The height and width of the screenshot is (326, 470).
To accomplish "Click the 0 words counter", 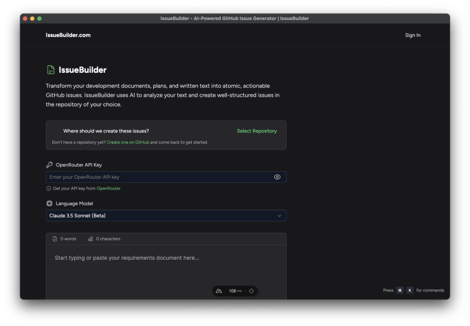I will 68,239.
